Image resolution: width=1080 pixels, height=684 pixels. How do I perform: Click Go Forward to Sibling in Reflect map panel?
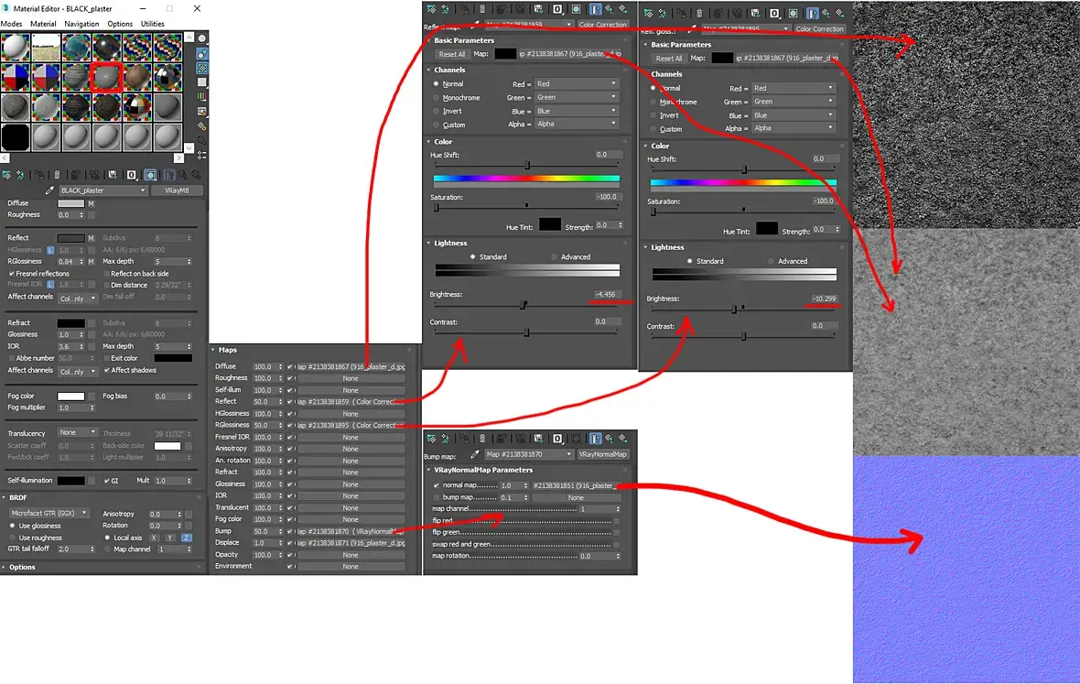coord(622,9)
